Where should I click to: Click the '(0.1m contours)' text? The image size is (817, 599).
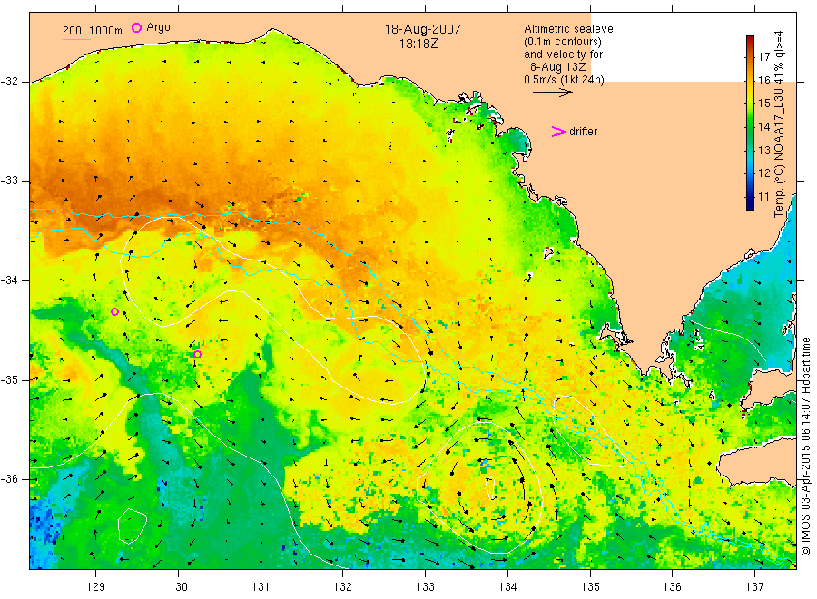point(562,42)
